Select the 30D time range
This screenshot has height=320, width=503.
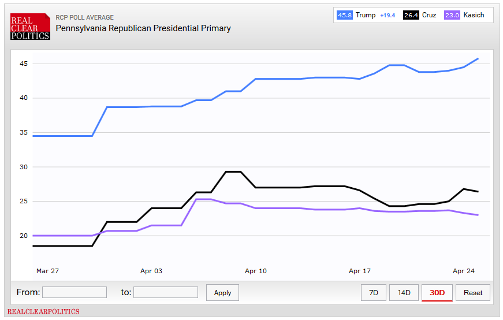[437, 293]
